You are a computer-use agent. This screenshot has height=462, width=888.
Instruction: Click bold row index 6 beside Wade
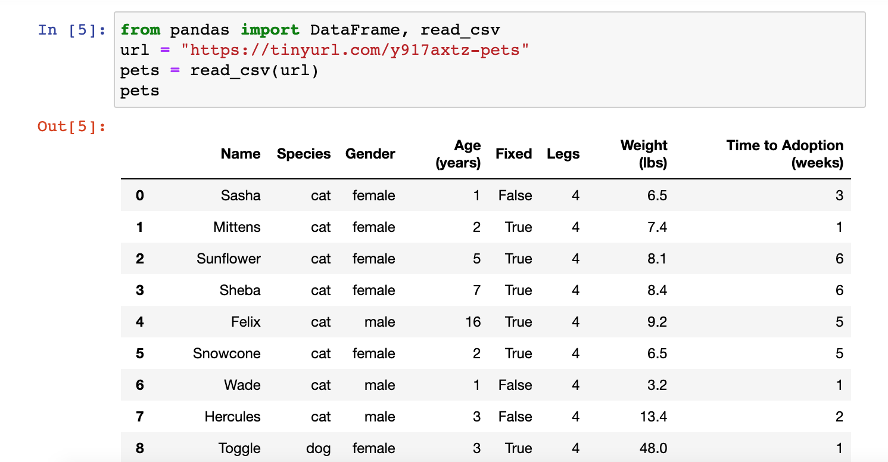[140, 385]
